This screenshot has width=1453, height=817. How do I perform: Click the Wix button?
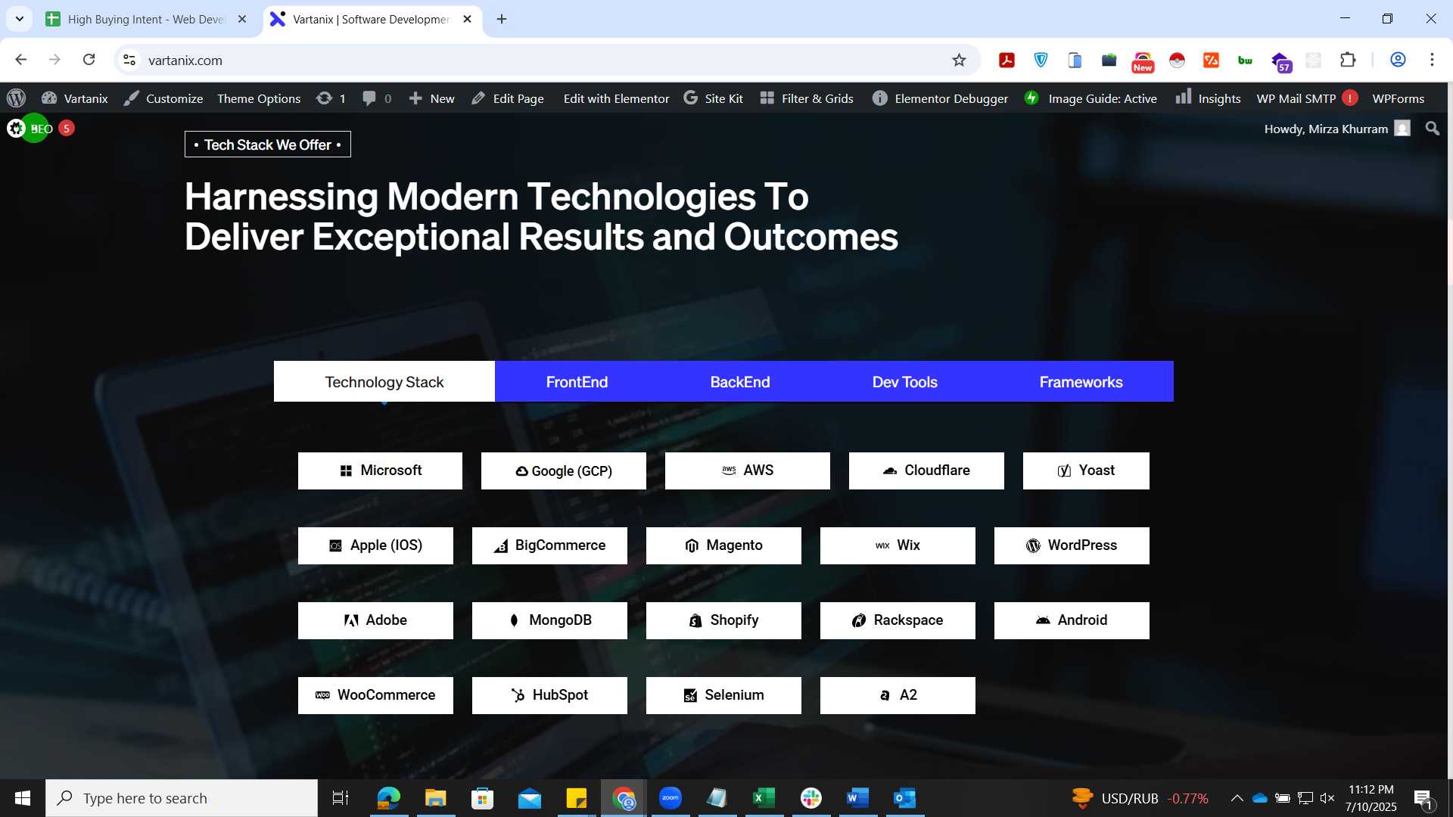[x=898, y=545]
